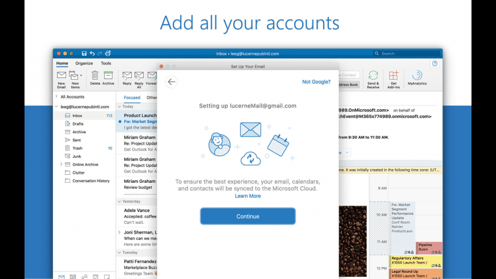Open the Archive folder in sidebar
496x279 pixels.
84,132
